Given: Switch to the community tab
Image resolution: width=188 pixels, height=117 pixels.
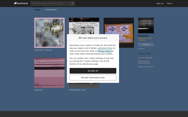Looking at the screenshot, I should [x=51, y=10].
